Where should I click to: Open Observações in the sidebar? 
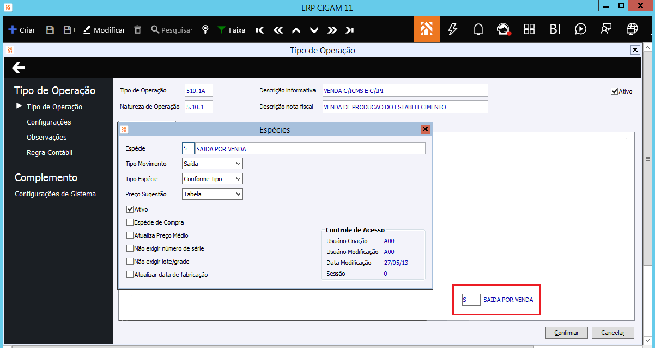[47, 137]
